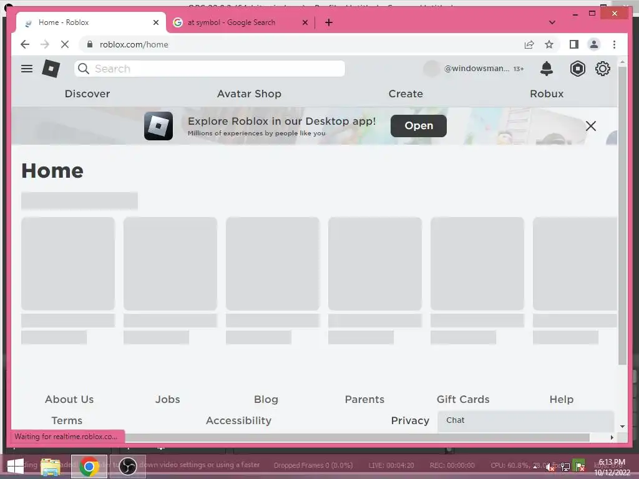Click the Action Center flag tray icon
Image resolution: width=639 pixels, height=479 pixels.
pos(580,467)
